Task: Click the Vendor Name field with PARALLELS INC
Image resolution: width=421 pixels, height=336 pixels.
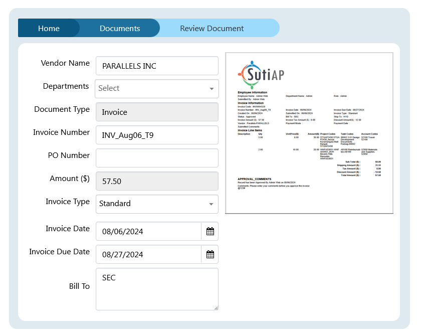Action: point(156,66)
